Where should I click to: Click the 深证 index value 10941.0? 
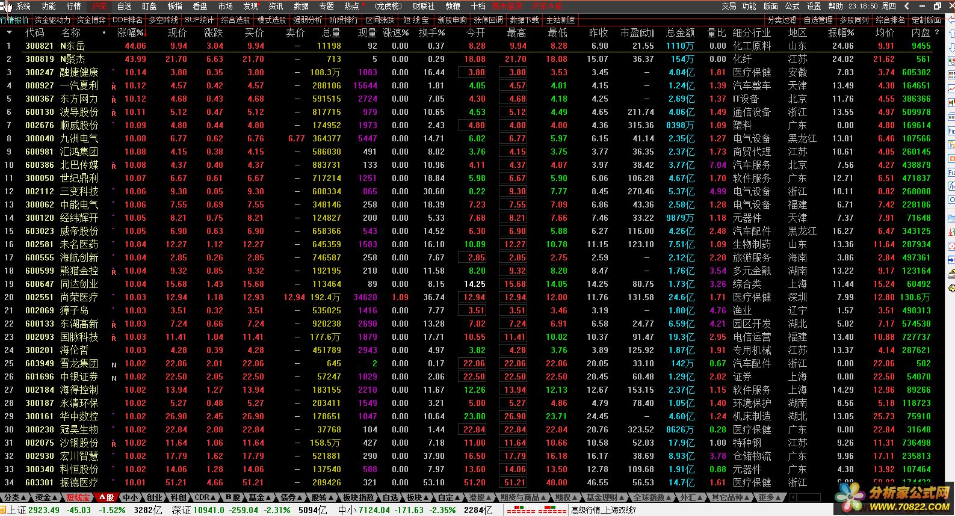point(208,510)
